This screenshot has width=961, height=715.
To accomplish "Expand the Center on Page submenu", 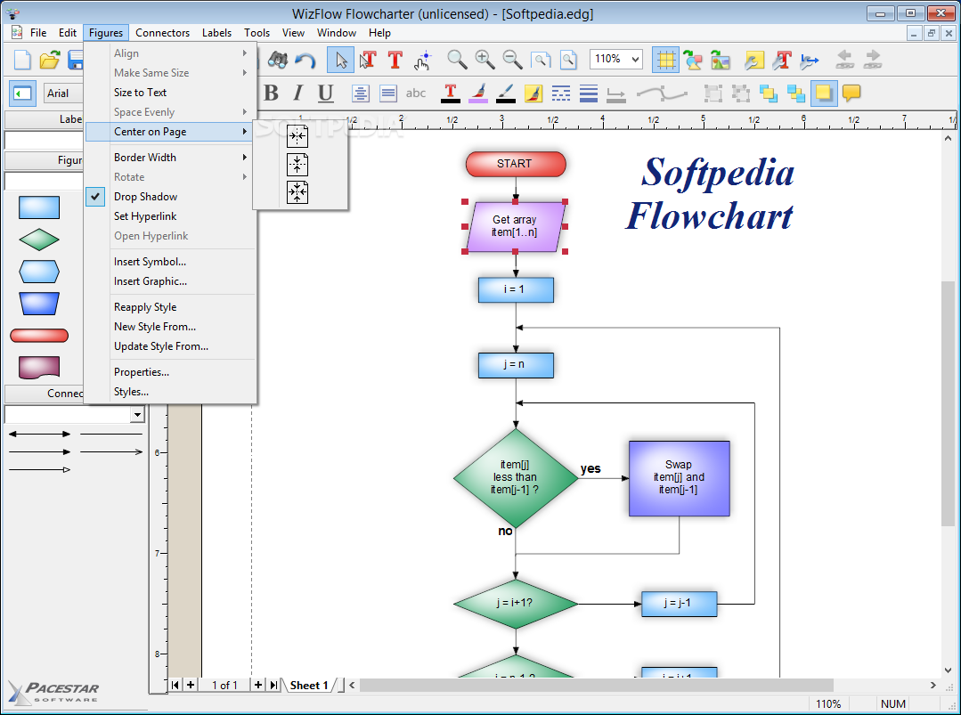I will pos(169,132).
